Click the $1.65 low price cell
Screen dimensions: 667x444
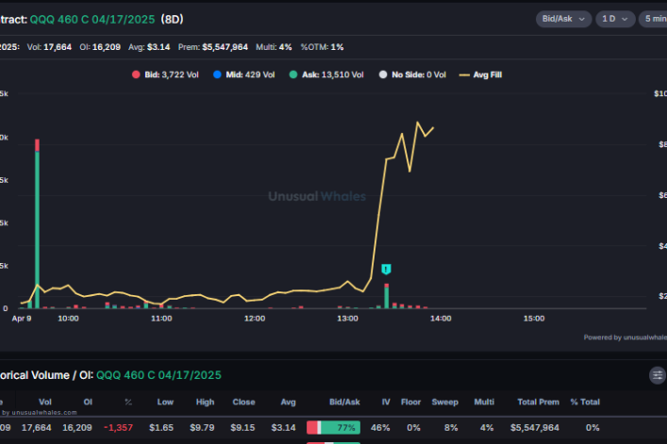point(161,428)
